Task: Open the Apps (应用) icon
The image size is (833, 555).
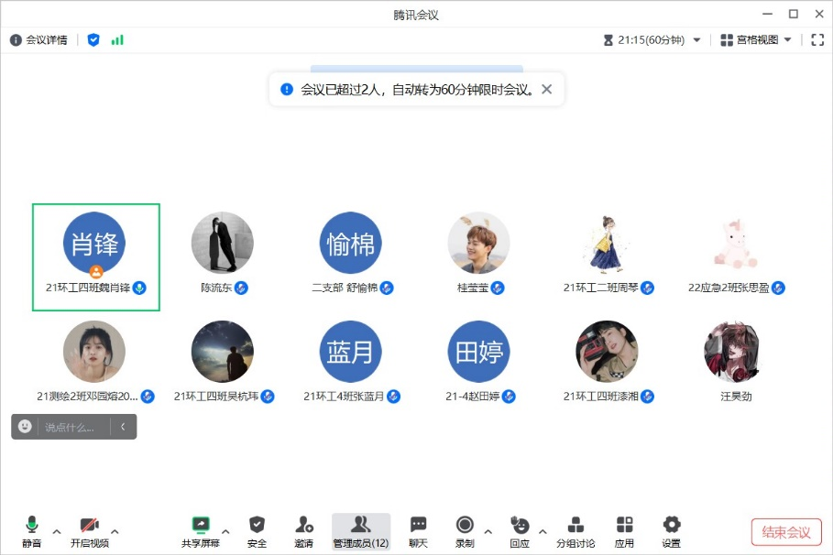Action: 624,526
